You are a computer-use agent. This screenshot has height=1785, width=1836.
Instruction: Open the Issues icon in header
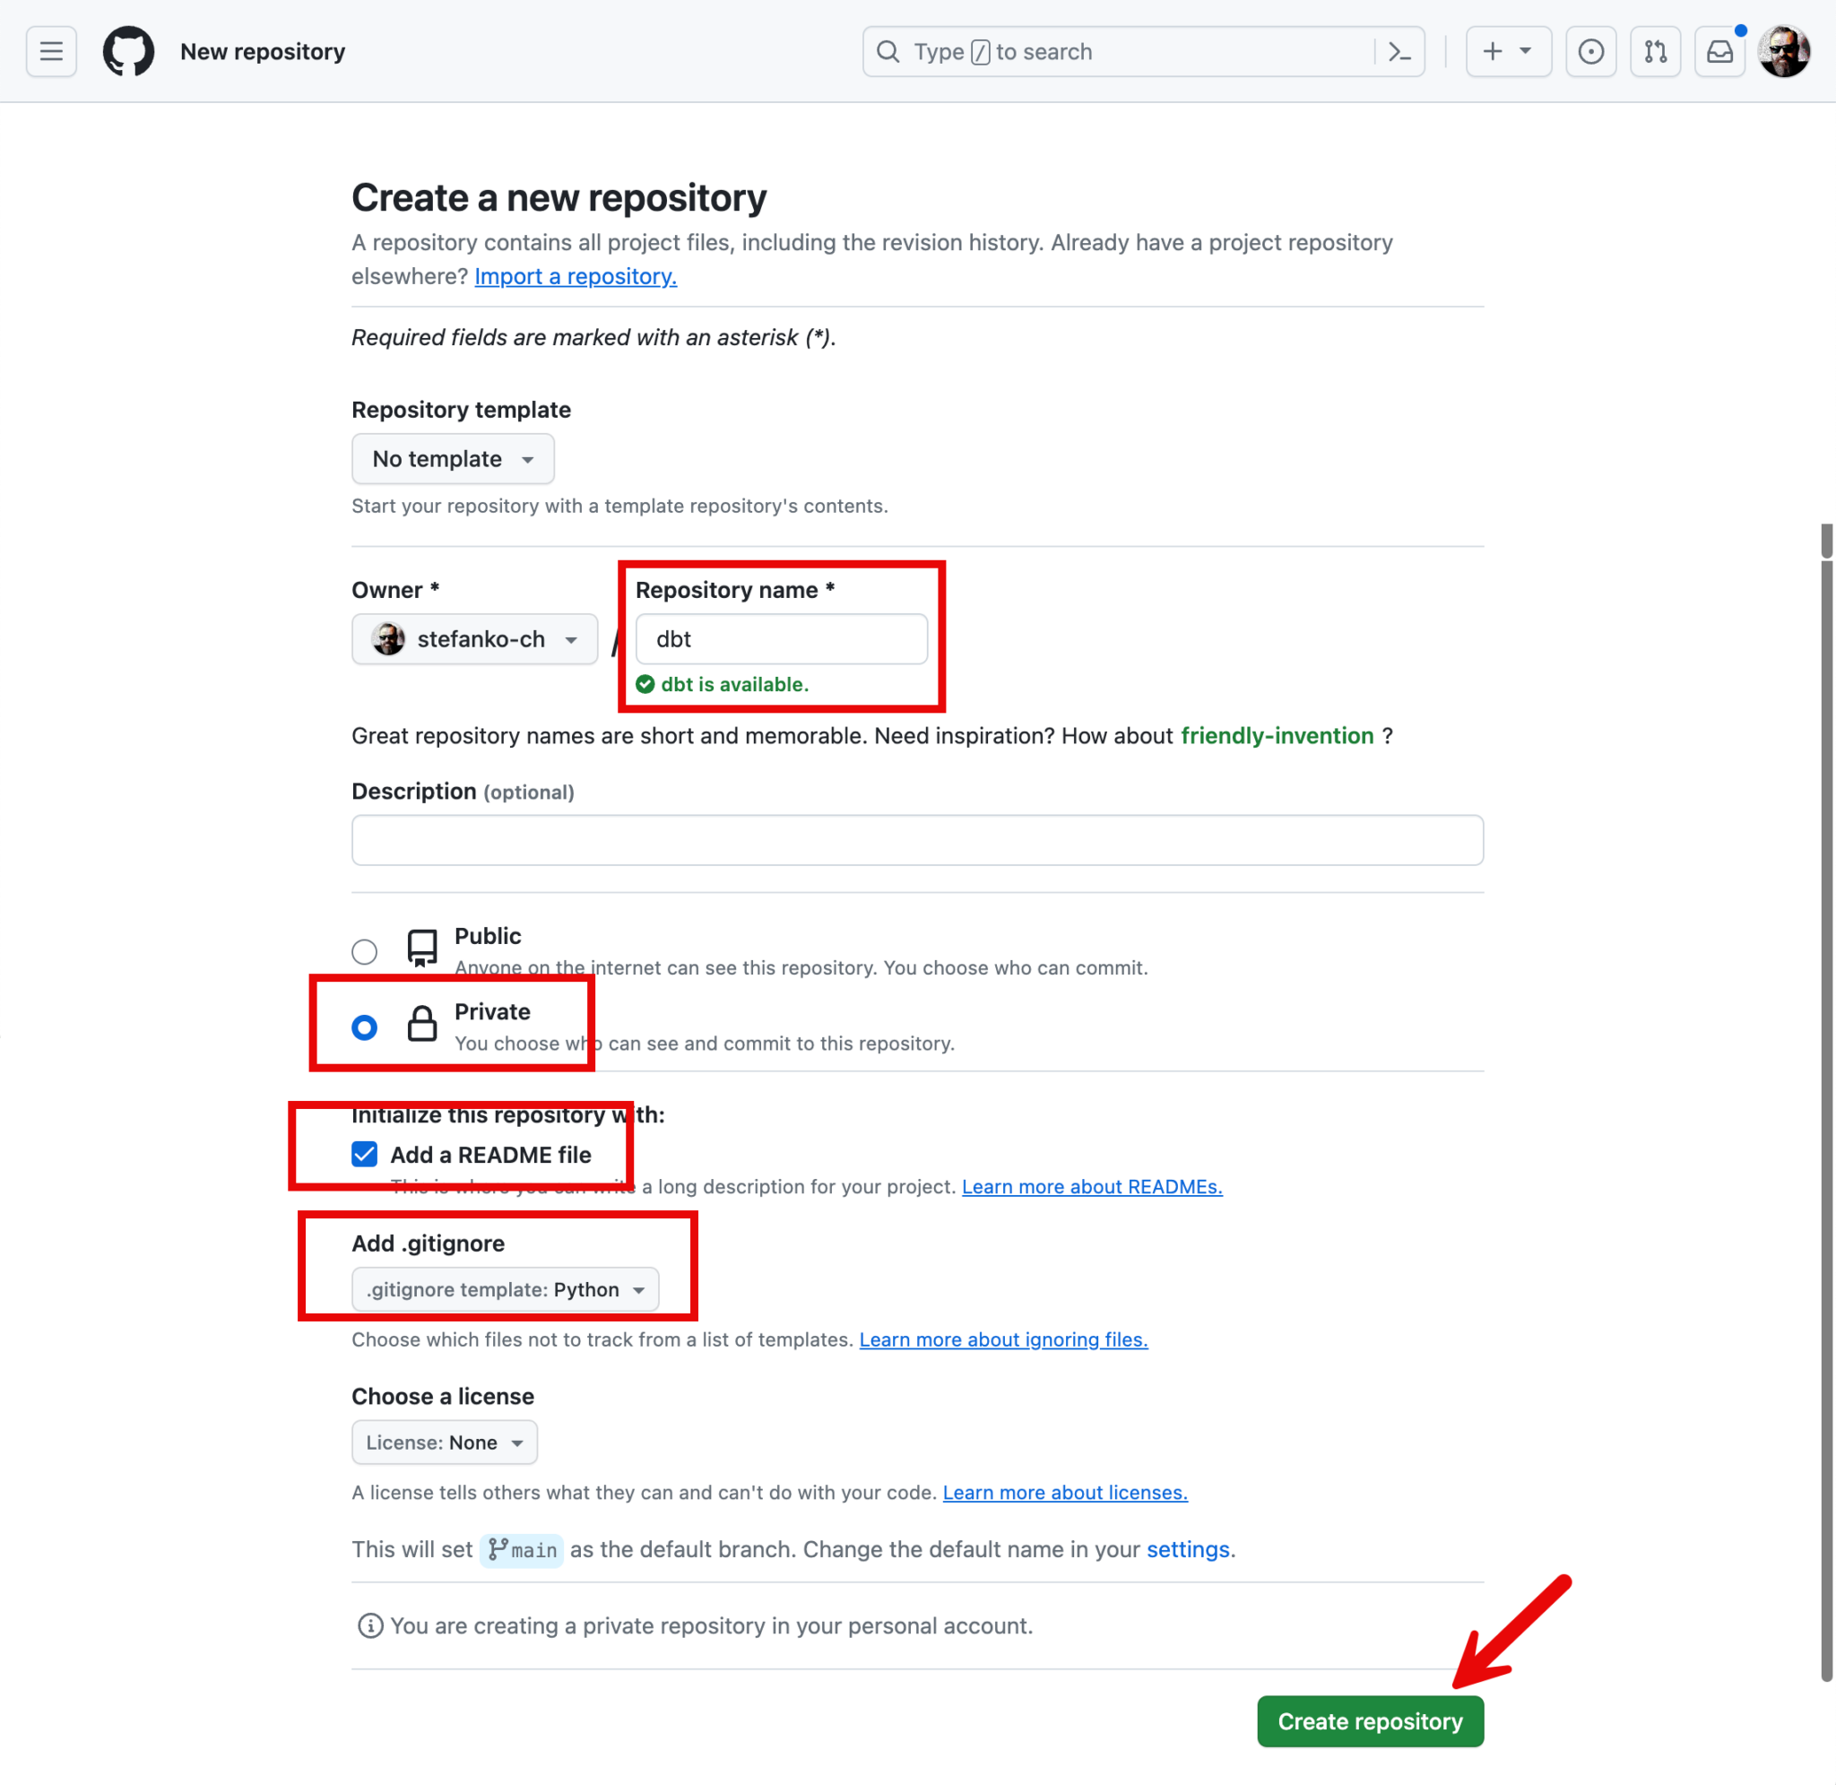coord(1590,52)
